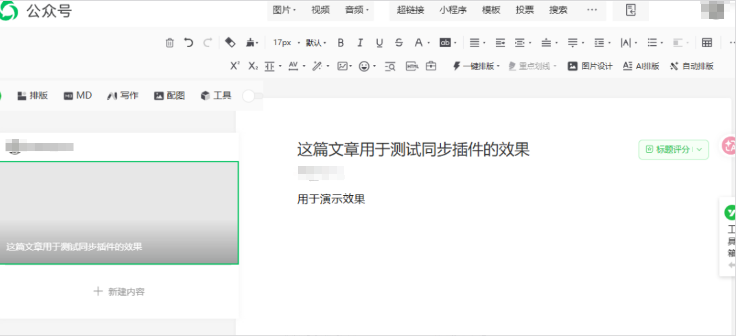Click the 公众号 logo
The image size is (736, 336).
pyautogui.click(x=36, y=11)
